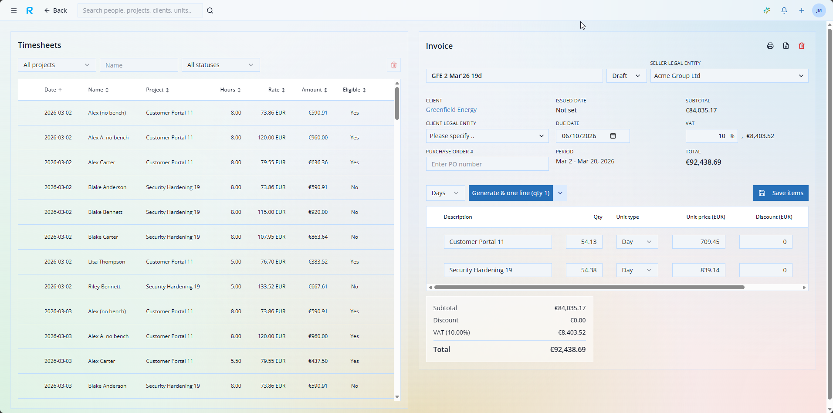Click the Enter PO number field
Image resolution: width=833 pixels, height=413 pixels.
pos(487,164)
